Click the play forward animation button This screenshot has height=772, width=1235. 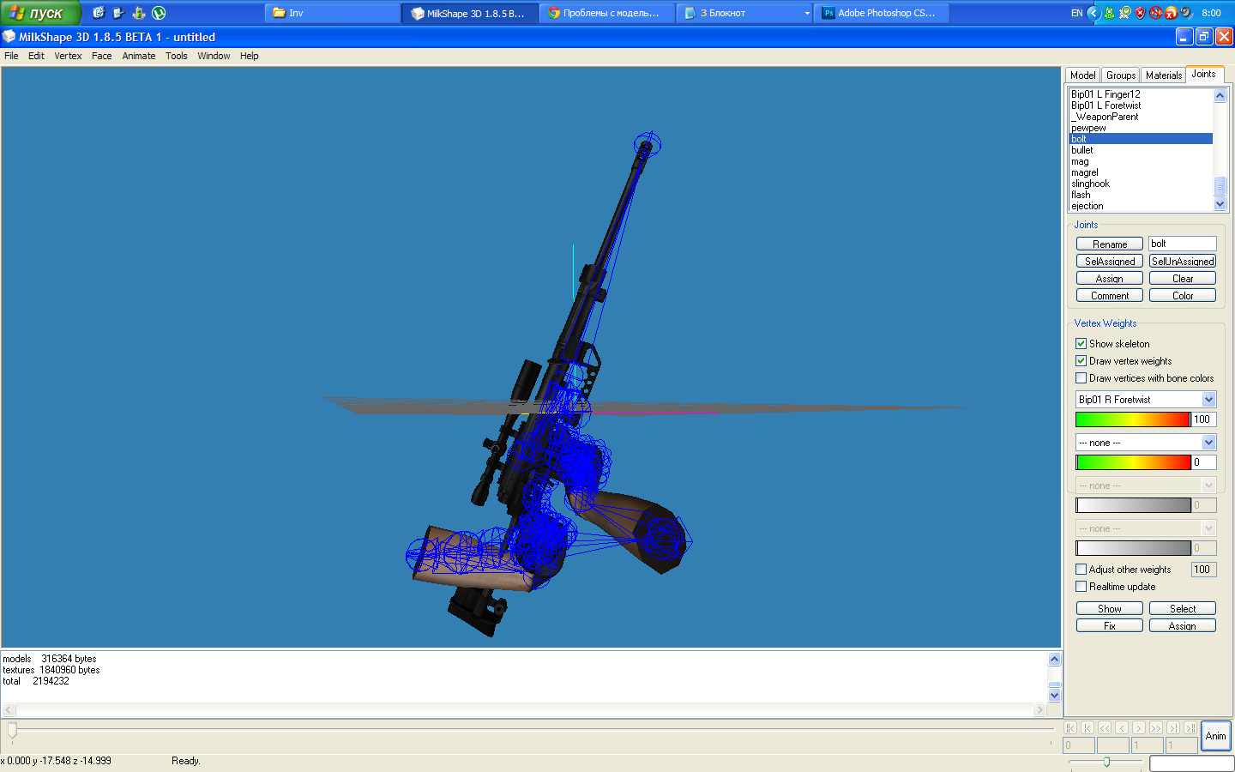point(1139,727)
